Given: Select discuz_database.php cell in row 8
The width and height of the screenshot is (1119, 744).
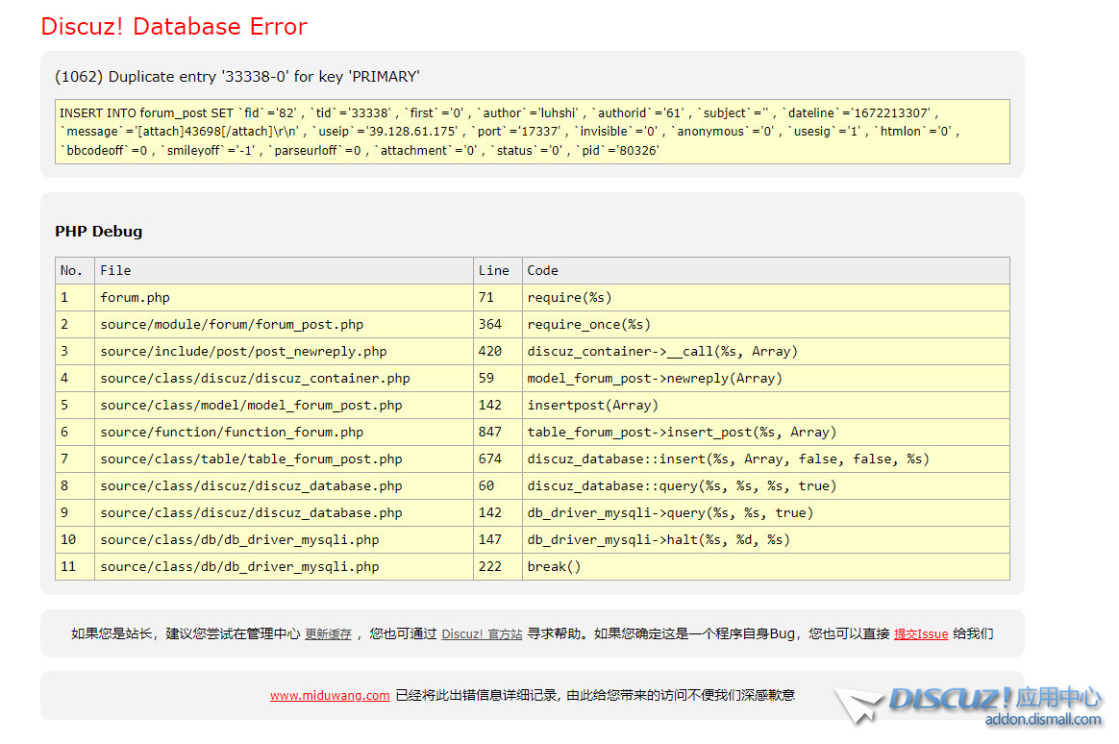Looking at the screenshot, I should [284, 485].
